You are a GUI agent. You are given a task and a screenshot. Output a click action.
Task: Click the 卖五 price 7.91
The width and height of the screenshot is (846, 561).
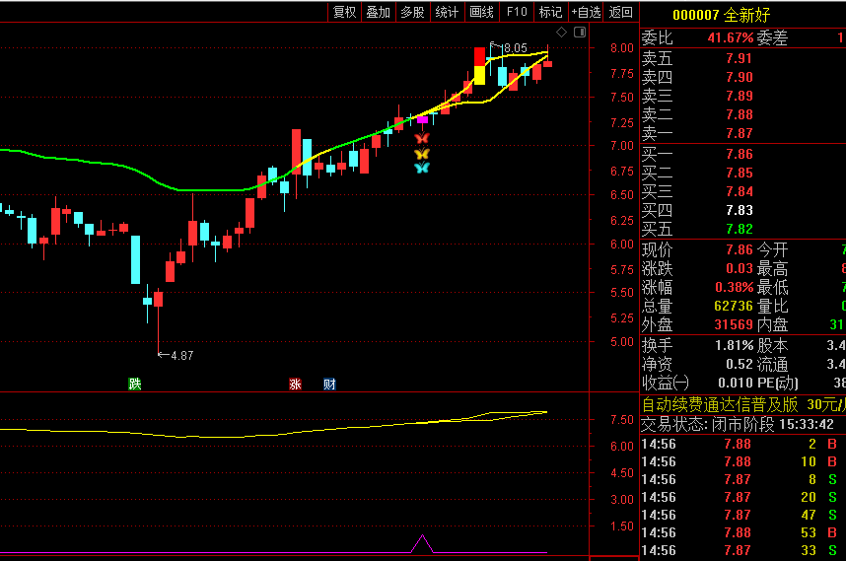tap(739, 58)
